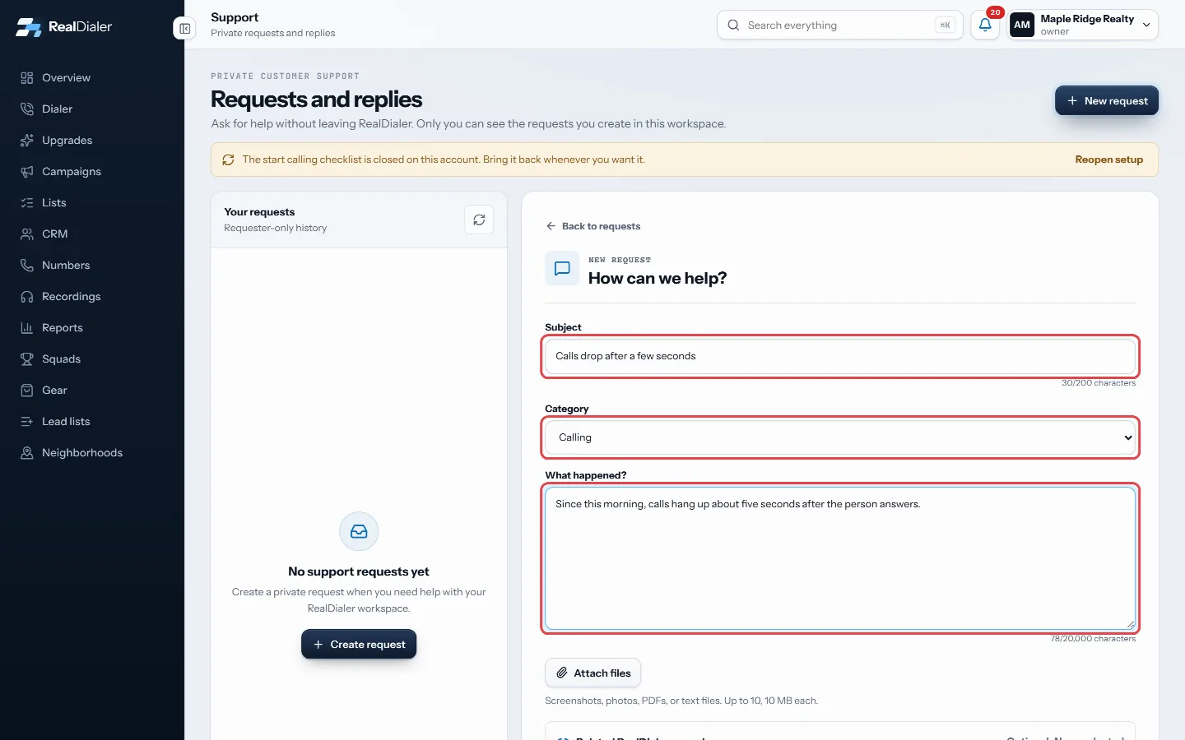This screenshot has height=740, width=1185.
Task: Click the Upgrades sparkle icon
Action: (x=27, y=141)
